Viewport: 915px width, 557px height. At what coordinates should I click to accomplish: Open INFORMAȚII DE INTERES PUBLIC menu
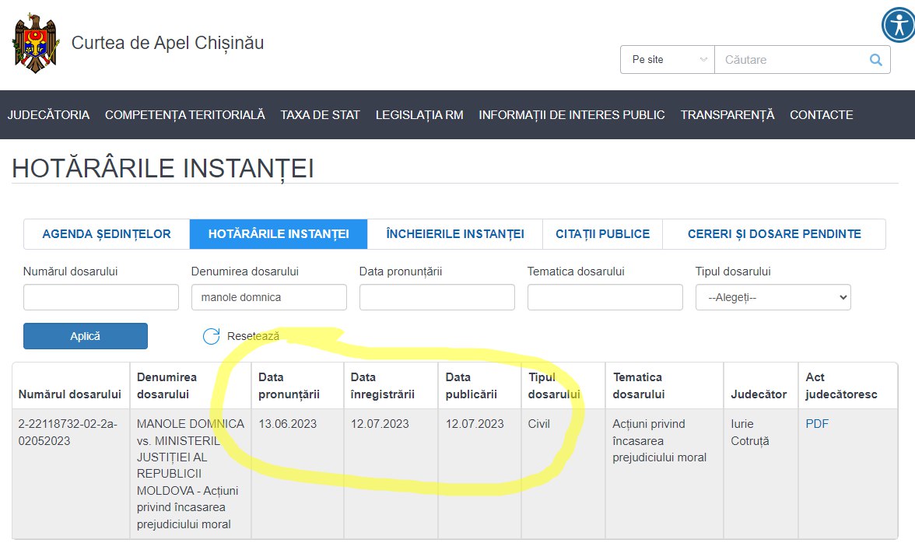click(x=571, y=115)
